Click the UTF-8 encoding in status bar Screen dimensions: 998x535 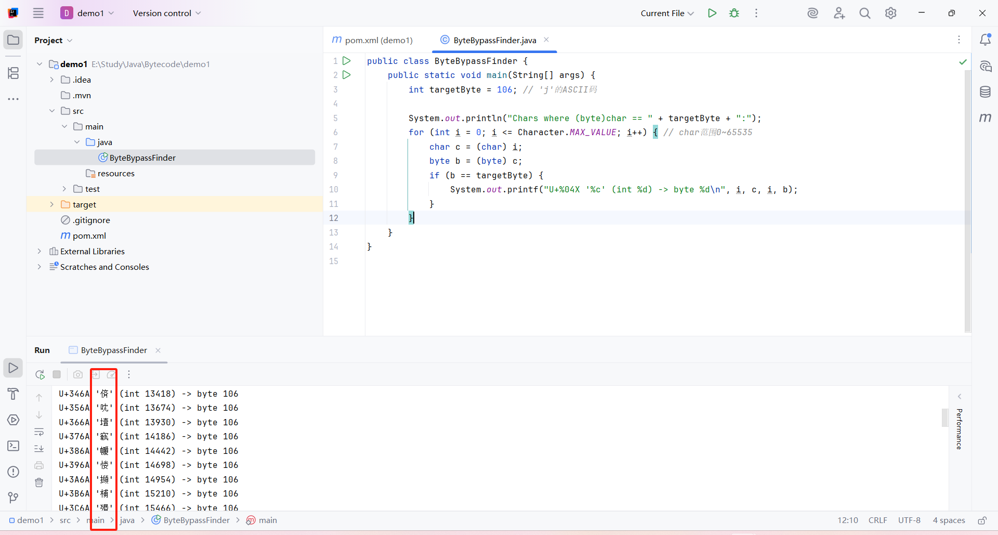coord(909,520)
